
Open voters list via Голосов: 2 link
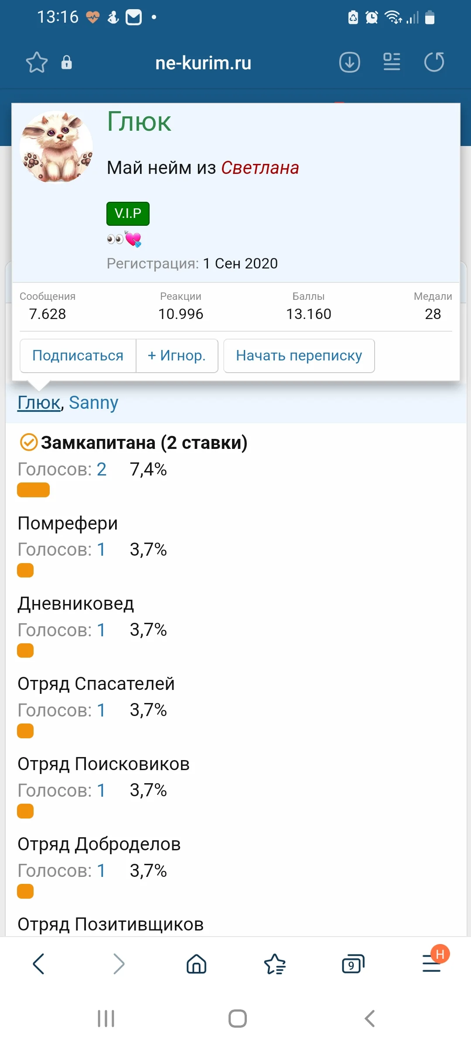tap(101, 469)
